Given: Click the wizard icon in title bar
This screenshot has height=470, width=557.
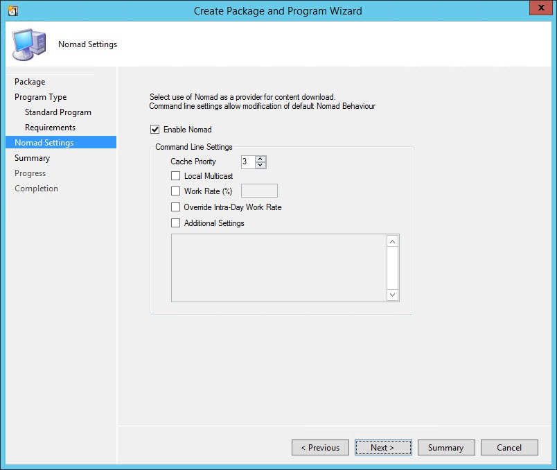Looking at the screenshot, I should tap(12, 10).
